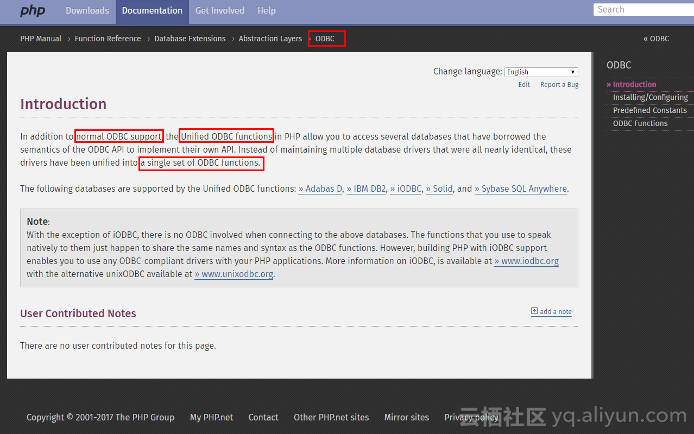This screenshot has height=434, width=694.
Task: Click the php logo in the header
Action: pyautogui.click(x=33, y=10)
